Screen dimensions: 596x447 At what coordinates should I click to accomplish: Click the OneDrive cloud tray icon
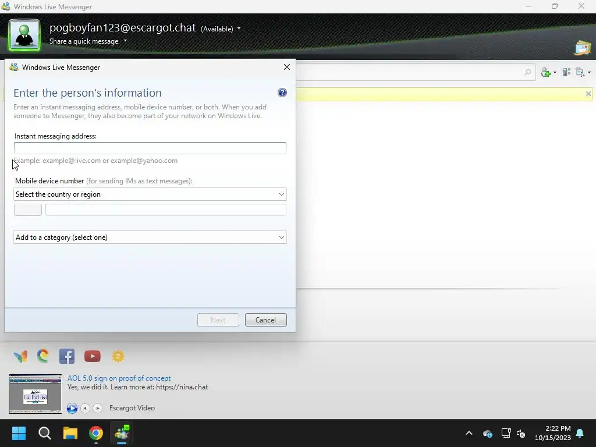click(x=488, y=433)
